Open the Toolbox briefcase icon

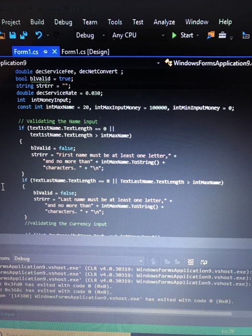tap(222, 35)
